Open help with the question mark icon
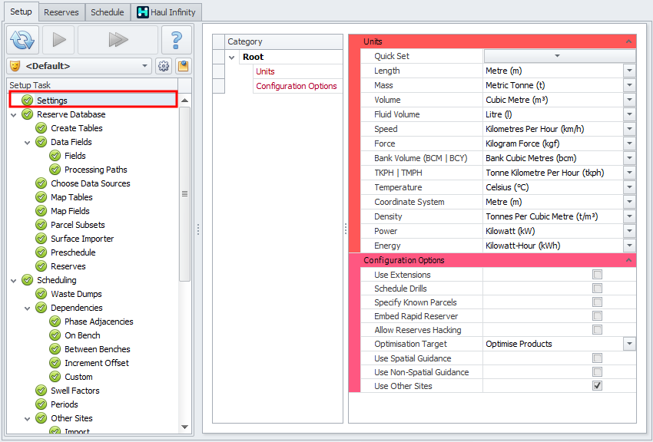This screenshot has width=653, height=442. pos(177,40)
